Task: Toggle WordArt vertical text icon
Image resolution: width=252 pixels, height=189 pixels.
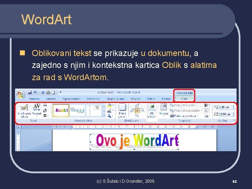Action: click(x=45, y=110)
